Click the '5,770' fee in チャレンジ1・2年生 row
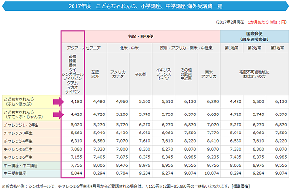The height and width of the screenshot is (190, 292). (122, 125)
